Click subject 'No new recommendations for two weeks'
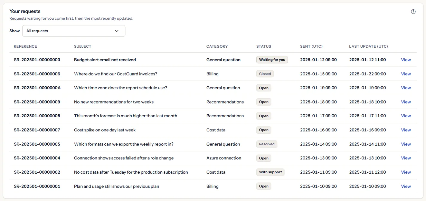 coord(114,102)
